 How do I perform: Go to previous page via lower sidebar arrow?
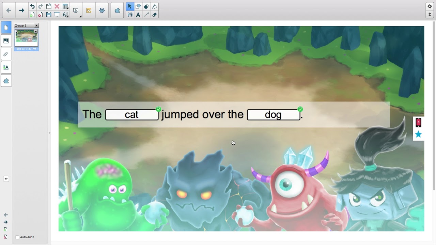pyautogui.click(x=6, y=215)
